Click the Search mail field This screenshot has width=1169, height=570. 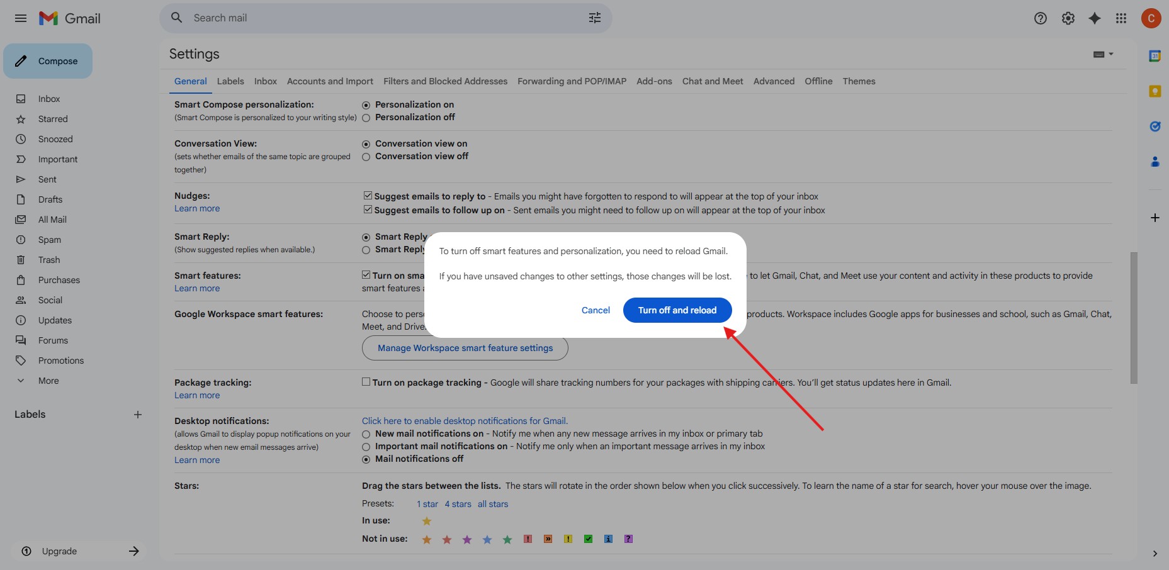pyautogui.click(x=378, y=18)
